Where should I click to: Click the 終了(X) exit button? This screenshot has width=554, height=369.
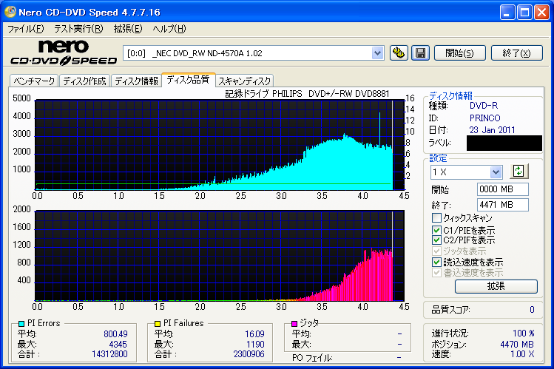coord(516,53)
